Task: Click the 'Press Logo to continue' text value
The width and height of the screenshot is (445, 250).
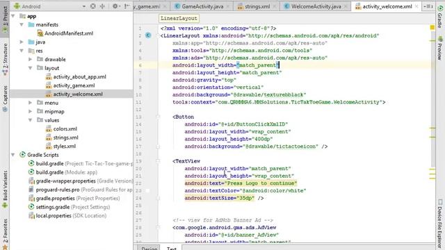Action: coord(261,183)
